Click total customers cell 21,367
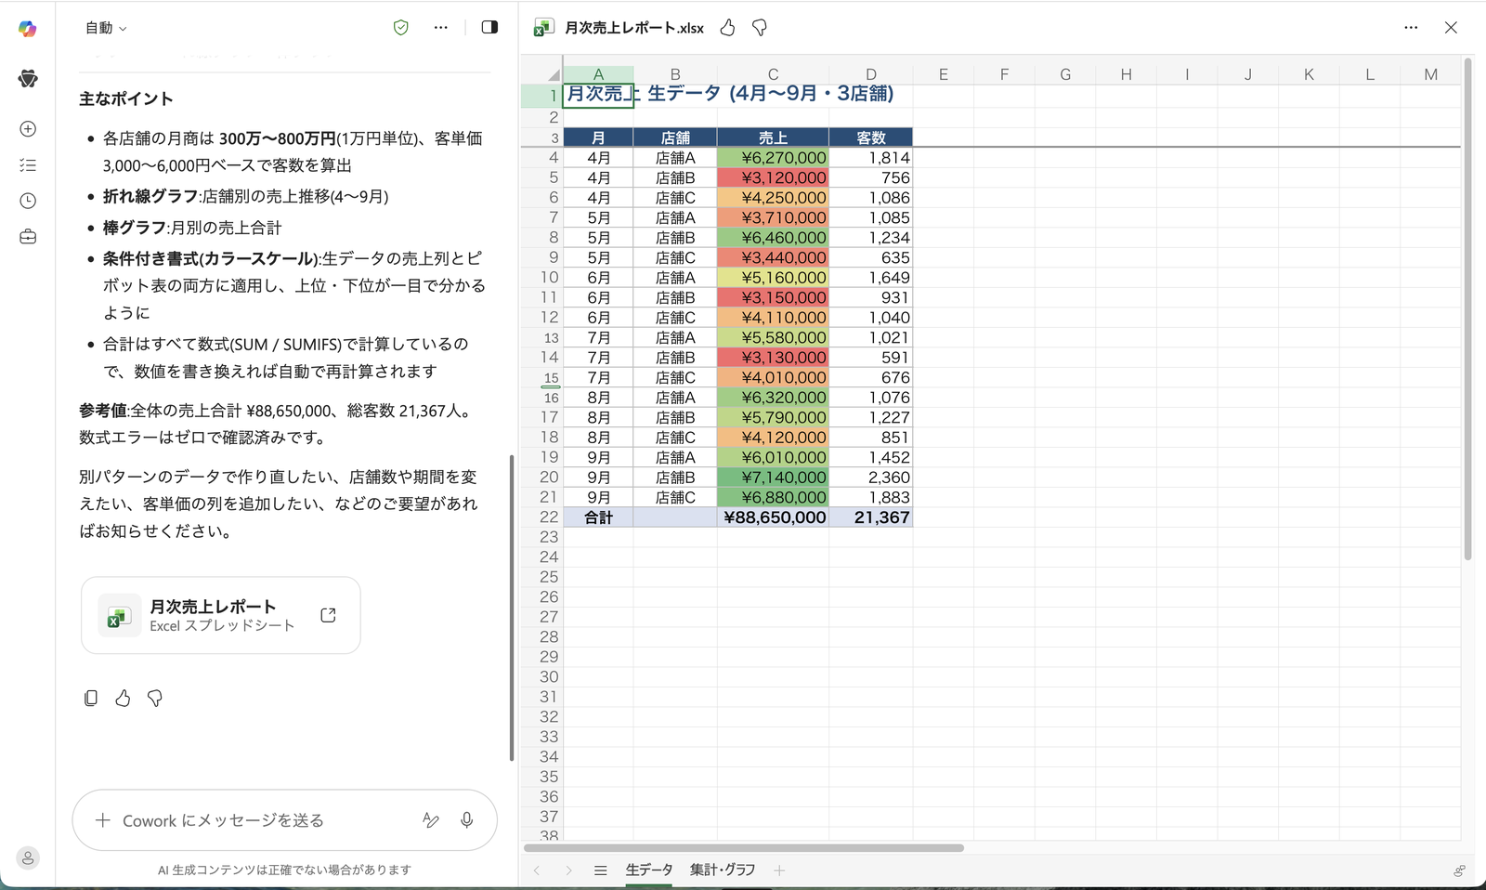This screenshot has height=890, width=1486. coord(870,517)
